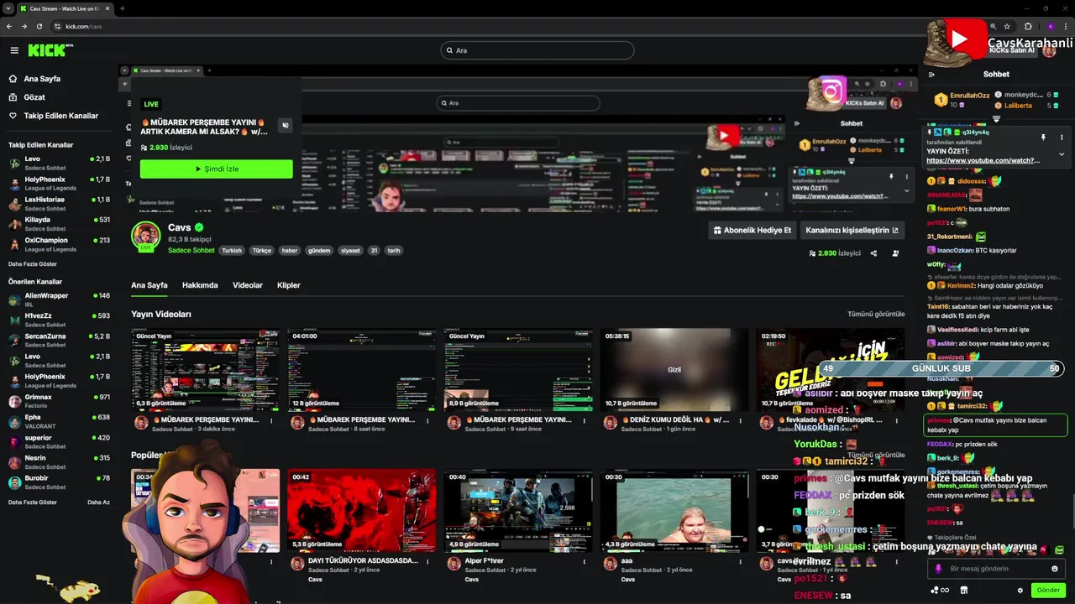Open browser extensions puzzle icon

coord(1027,26)
